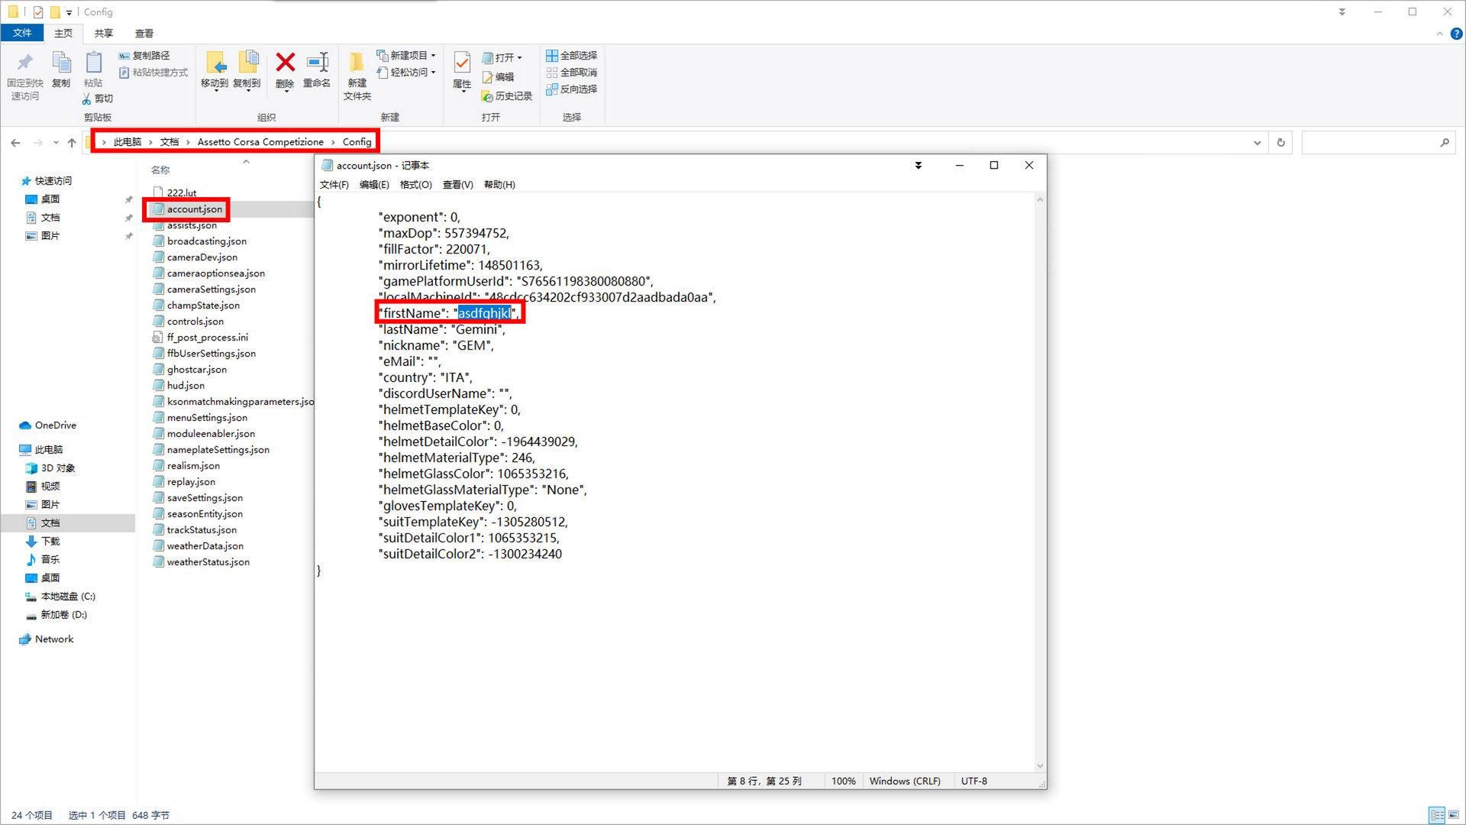This screenshot has height=825, width=1466.
Task: Open Notepad File (文件F) menu
Action: pyautogui.click(x=334, y=185)
